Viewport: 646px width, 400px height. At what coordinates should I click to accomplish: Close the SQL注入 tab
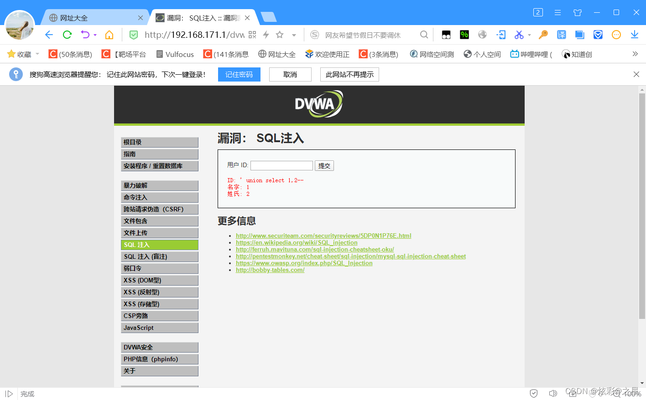(247, 18)
